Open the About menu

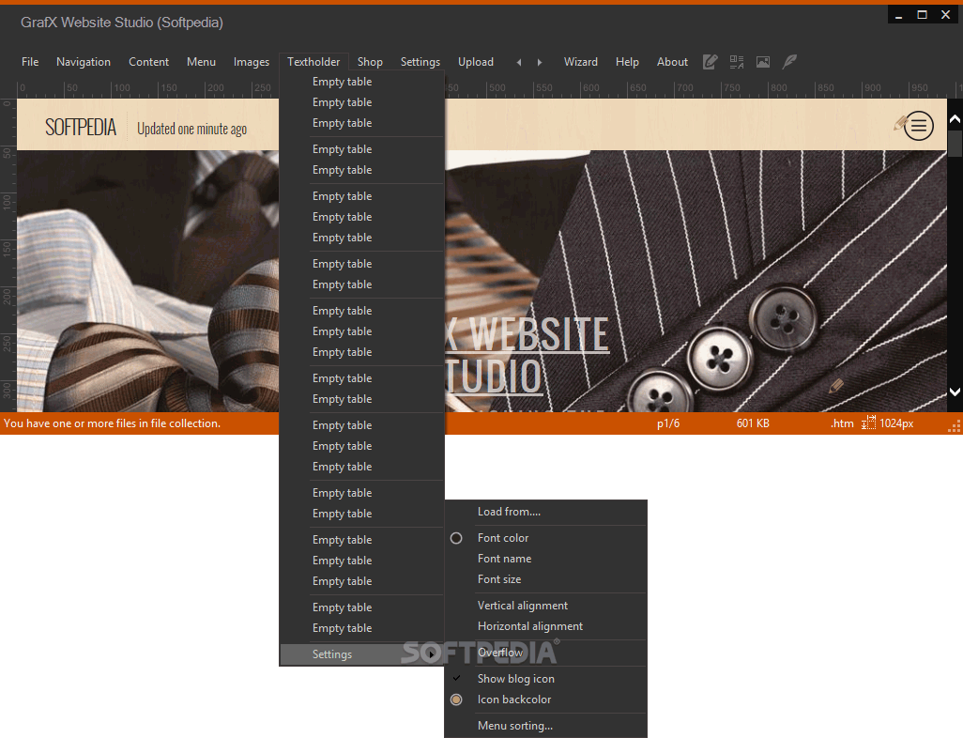[x=672, y=62]
